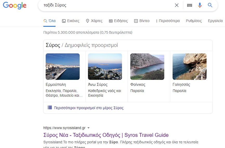
Task: Open the Ρυθμίσεις dropdown
Action: [x=194, y=21]
